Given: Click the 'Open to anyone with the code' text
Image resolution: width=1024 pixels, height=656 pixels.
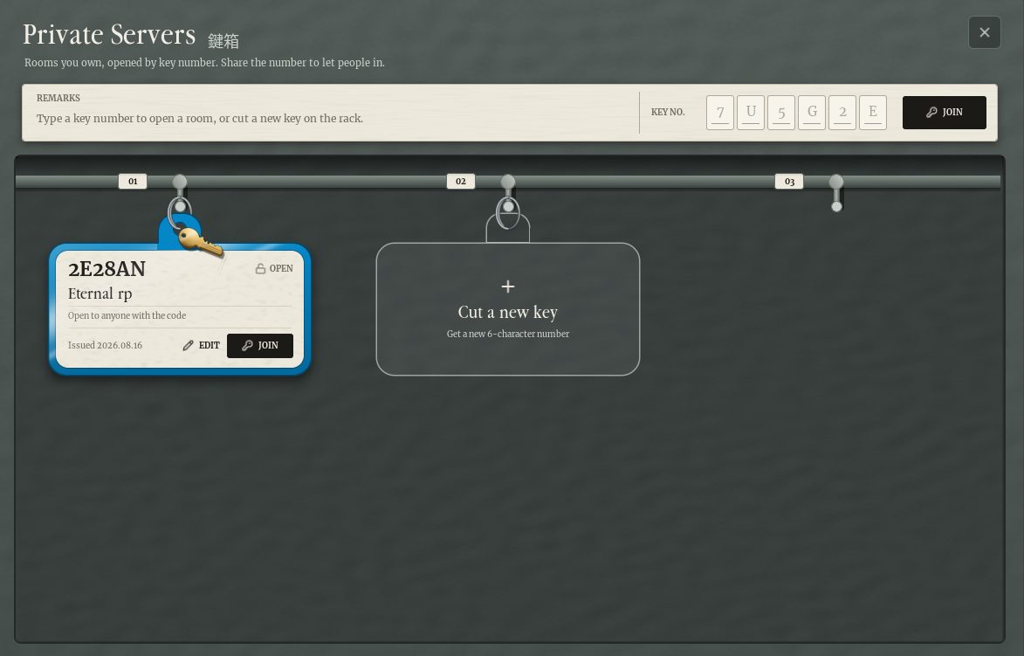Looking at the screenshot, I should (x=127, y=315).
